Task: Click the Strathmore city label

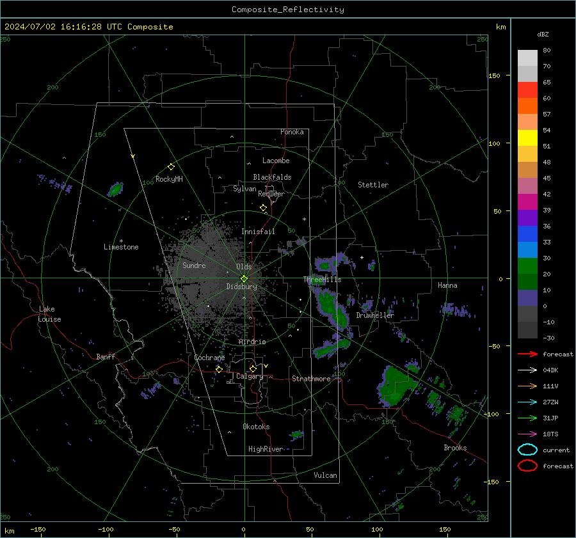Action: point(311,379)
